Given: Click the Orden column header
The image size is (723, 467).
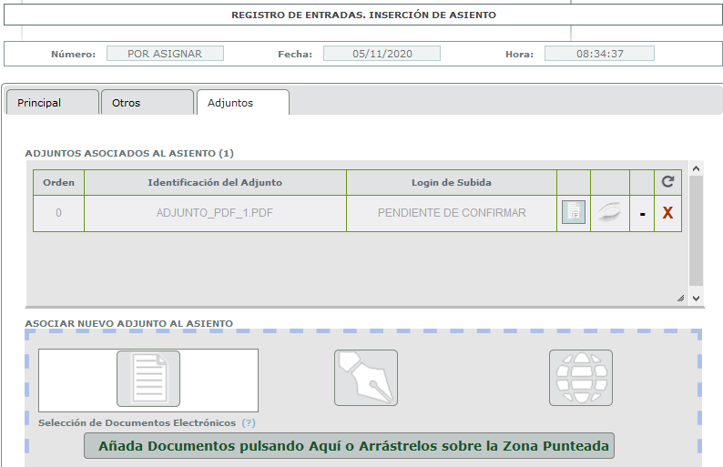Looking at the screenshot, I should (58, 183).
